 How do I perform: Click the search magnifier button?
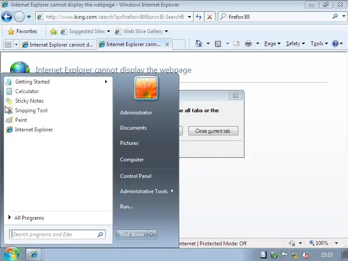[x=335, y=17]
